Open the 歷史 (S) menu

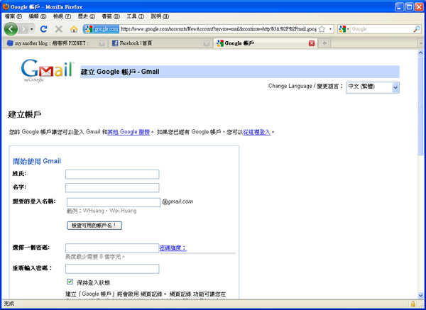pos(87,16)
